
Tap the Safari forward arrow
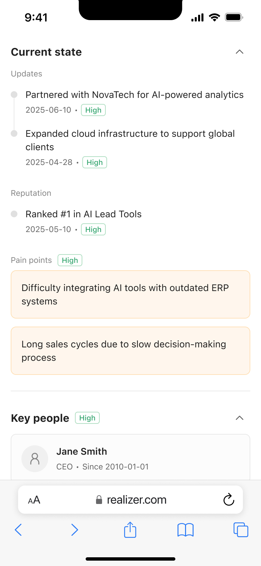tap(75, 530)
